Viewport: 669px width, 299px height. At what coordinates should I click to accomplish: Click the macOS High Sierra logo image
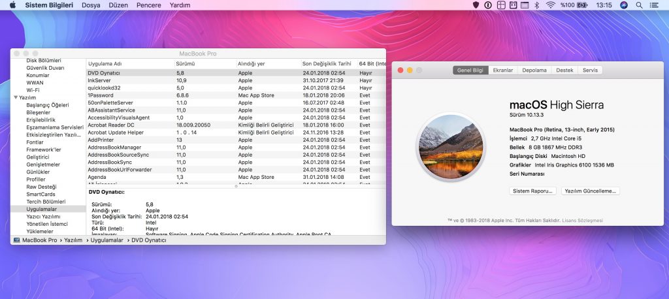(x=451, y=144)
